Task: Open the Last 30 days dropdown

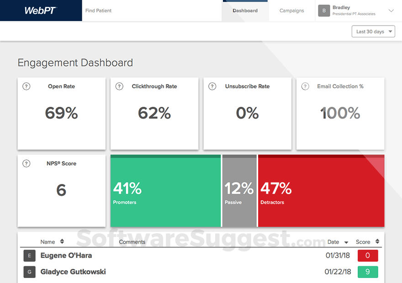Action: coord(373,31)
